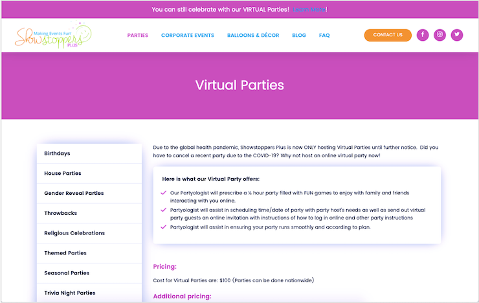Open Throwbacks in the sidebar
Screen dimensions: 479x303
[89, 213]
